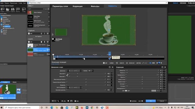195x109 pixels.
Task: Jump to next keyframe arrow icon
Action: [x=161, y=63]
